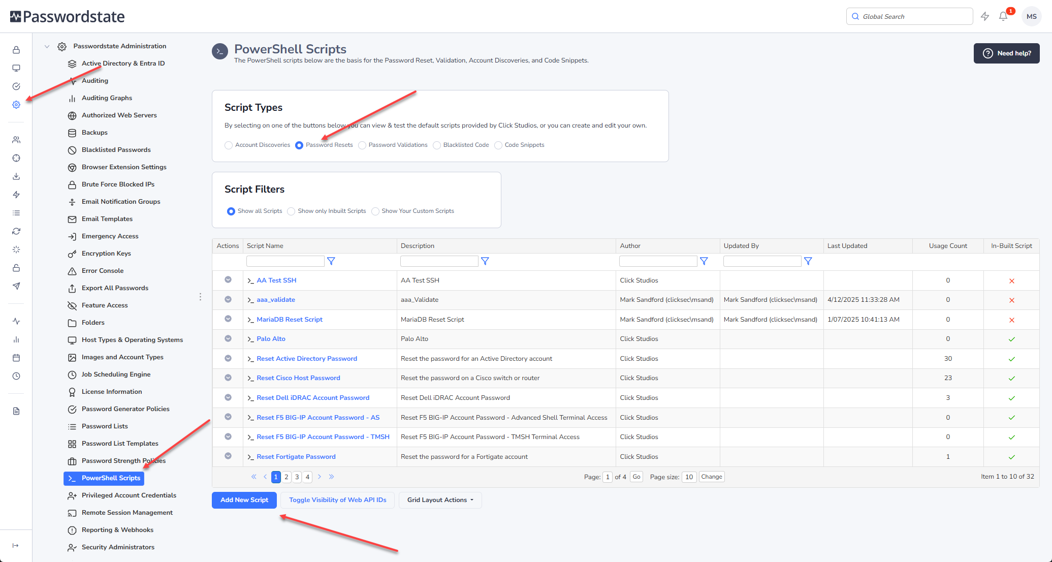Click the Global Search field
1052x562 pixels.
coord(909,16)
